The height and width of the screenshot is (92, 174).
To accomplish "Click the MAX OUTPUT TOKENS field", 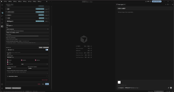I will coord(38,68).
